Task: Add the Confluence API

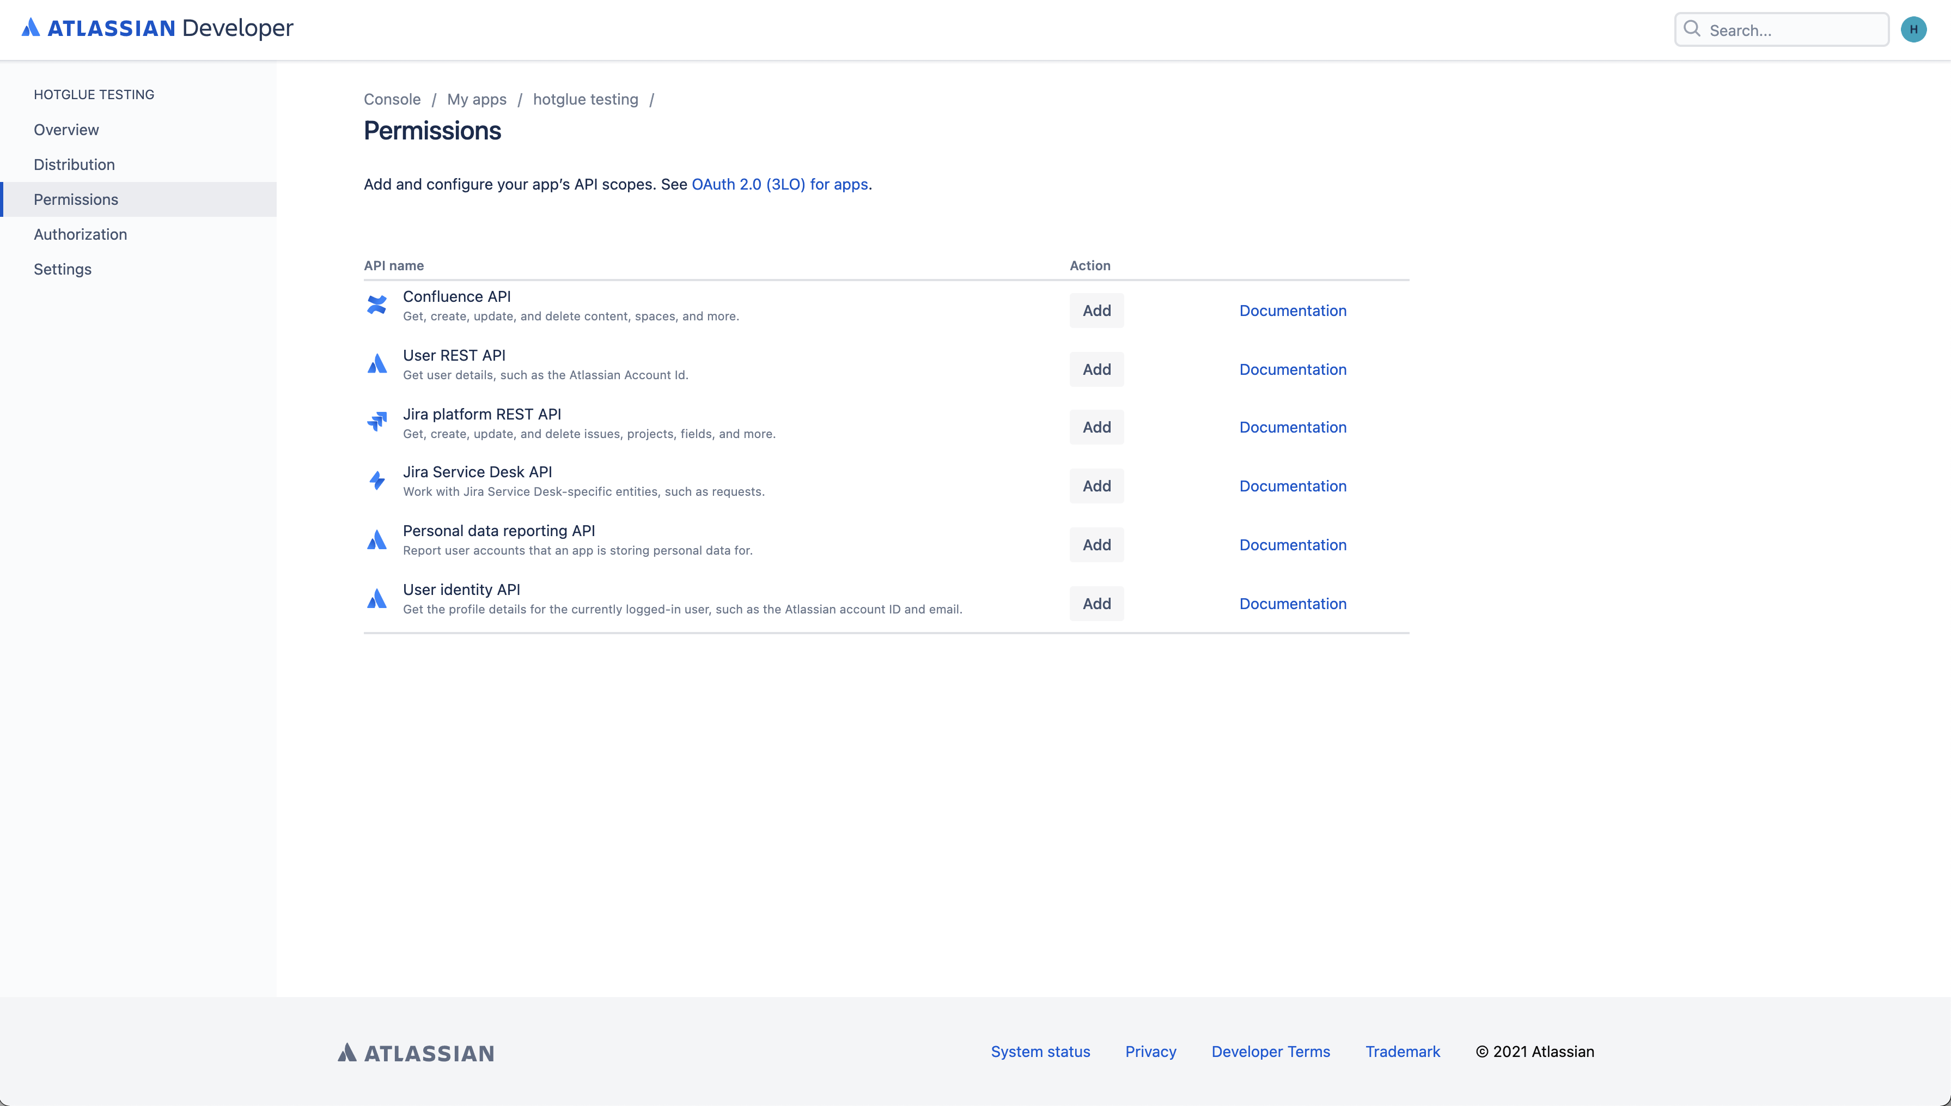Action: (x=1096, y=311)
